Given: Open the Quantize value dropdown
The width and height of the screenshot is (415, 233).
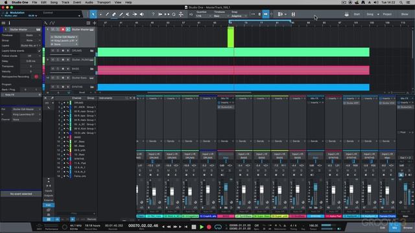Looking at the screenshot, I should click(x=203, y=16).
